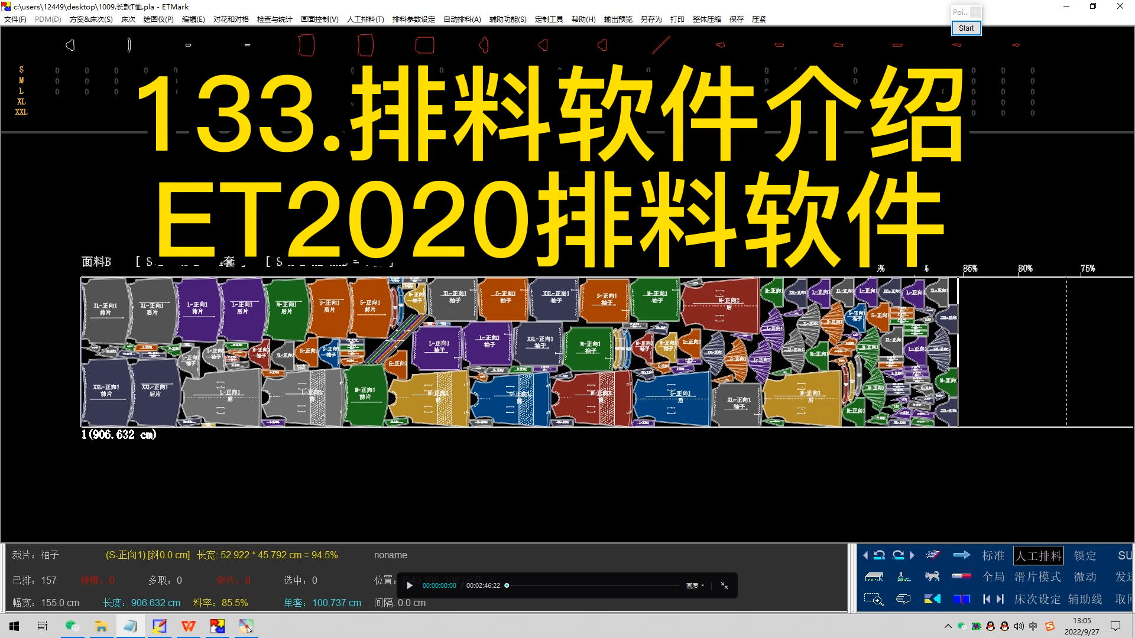Click the redo arrow icon in bottom-right panel

pyautogui.click(x=898, y=555)
